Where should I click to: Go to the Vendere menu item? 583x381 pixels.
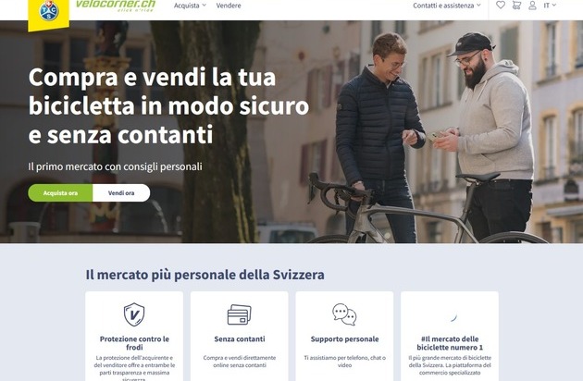pos(229,6)
